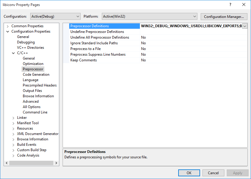Expand the Manifest Tool node
Viewport: 251px width, 179px height.
pos(13,123)
